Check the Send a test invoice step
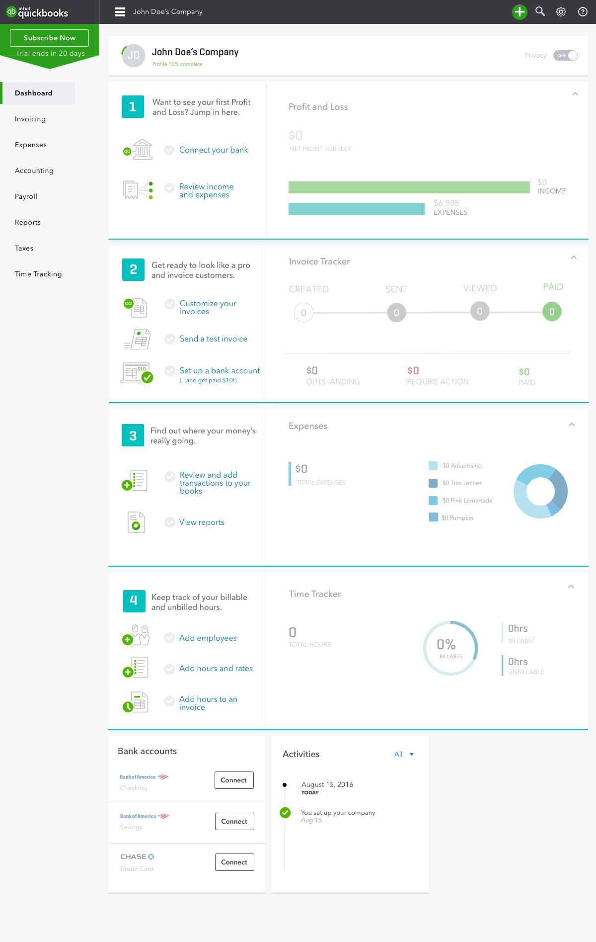This screenshot has width=596, height=942. (x=170, y=339)
